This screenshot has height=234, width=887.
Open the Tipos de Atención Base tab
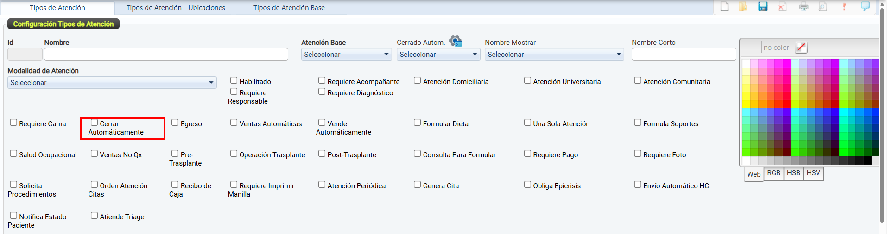(x=289, y=8)
